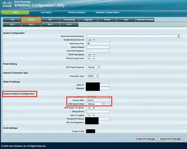Open the Layer 2 Logging dropdown
The image size is (187, 149).
tap(91, 115)
